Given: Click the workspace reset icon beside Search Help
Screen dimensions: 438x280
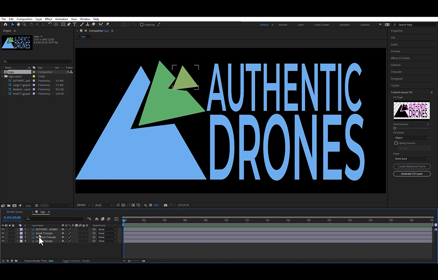Looking at the screenshot, I should [387, 25].
